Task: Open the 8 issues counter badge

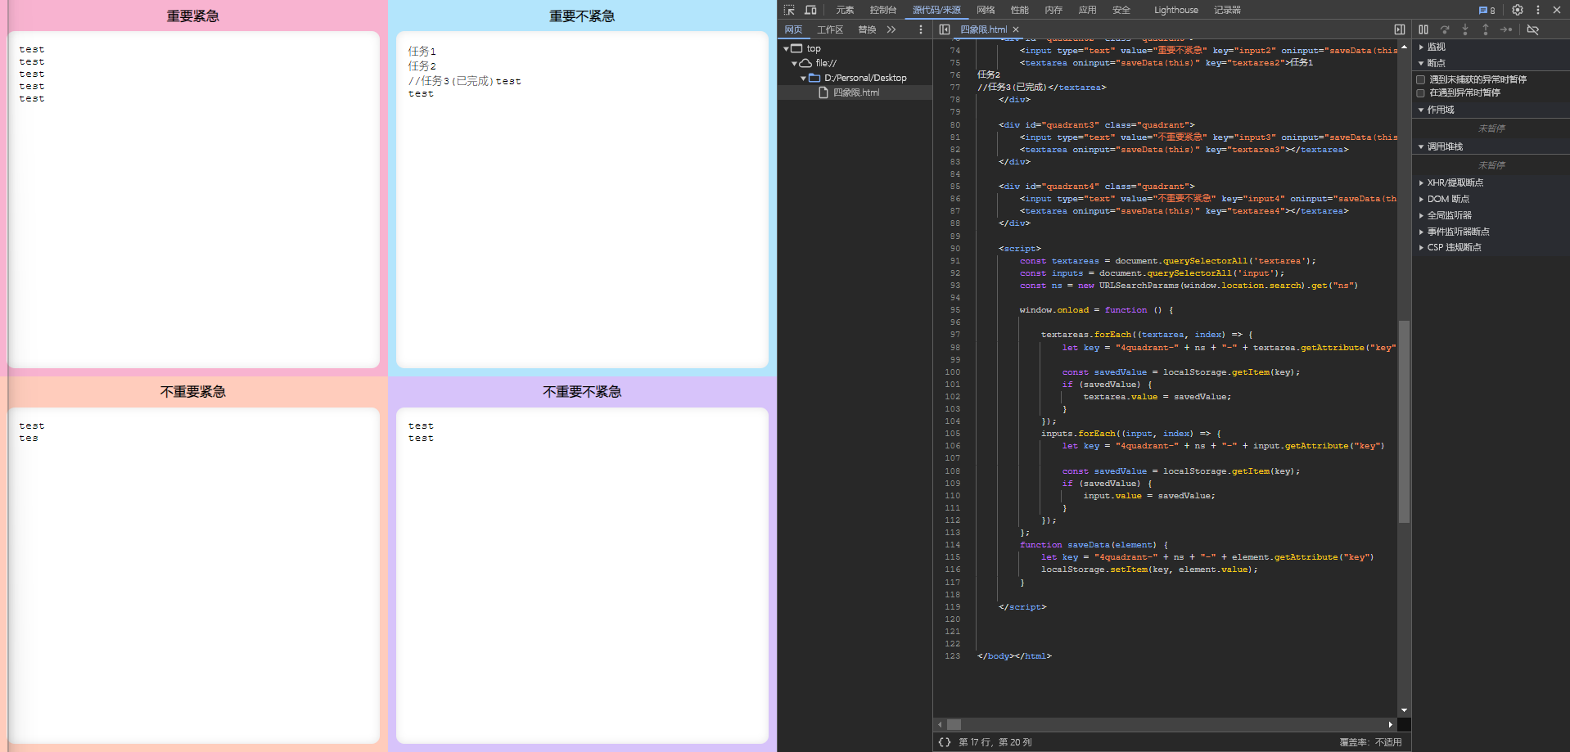Action: tap(1487, 10)
